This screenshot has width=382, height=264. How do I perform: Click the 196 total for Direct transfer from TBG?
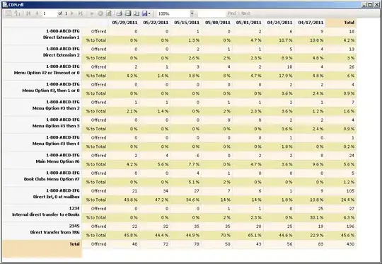pos(350,226)
